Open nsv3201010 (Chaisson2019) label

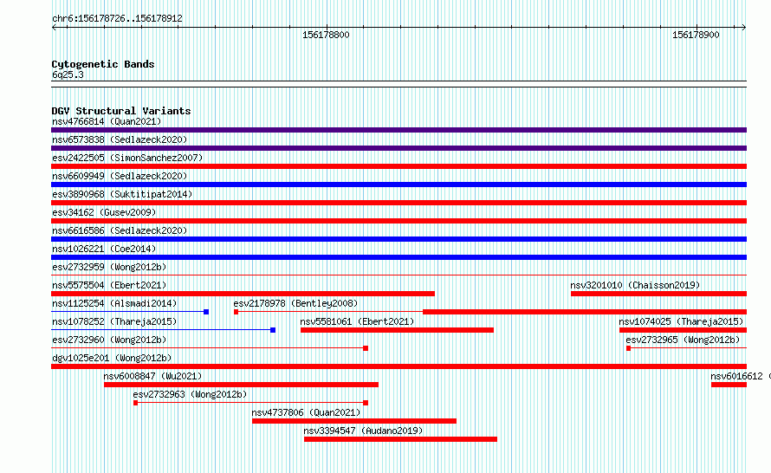tap(635, 285)
